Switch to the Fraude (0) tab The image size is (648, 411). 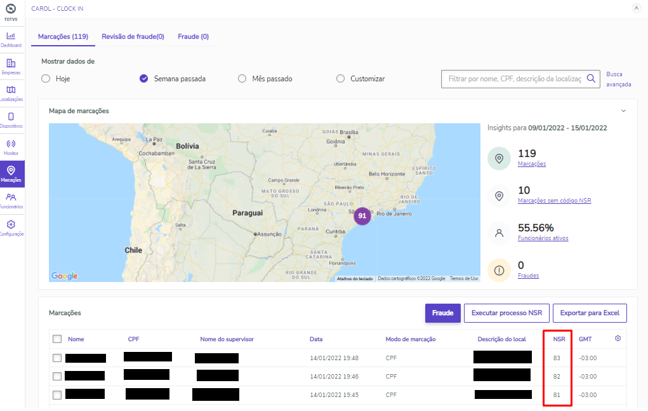point(193,37)
